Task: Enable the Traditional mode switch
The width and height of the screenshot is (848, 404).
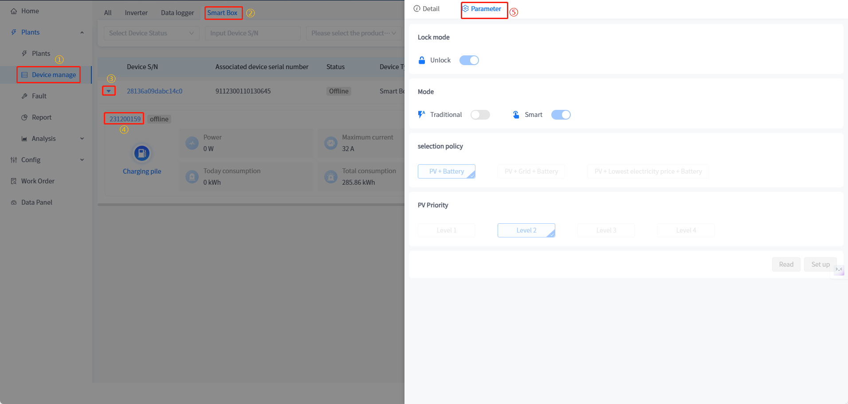Action: (480, 115)
